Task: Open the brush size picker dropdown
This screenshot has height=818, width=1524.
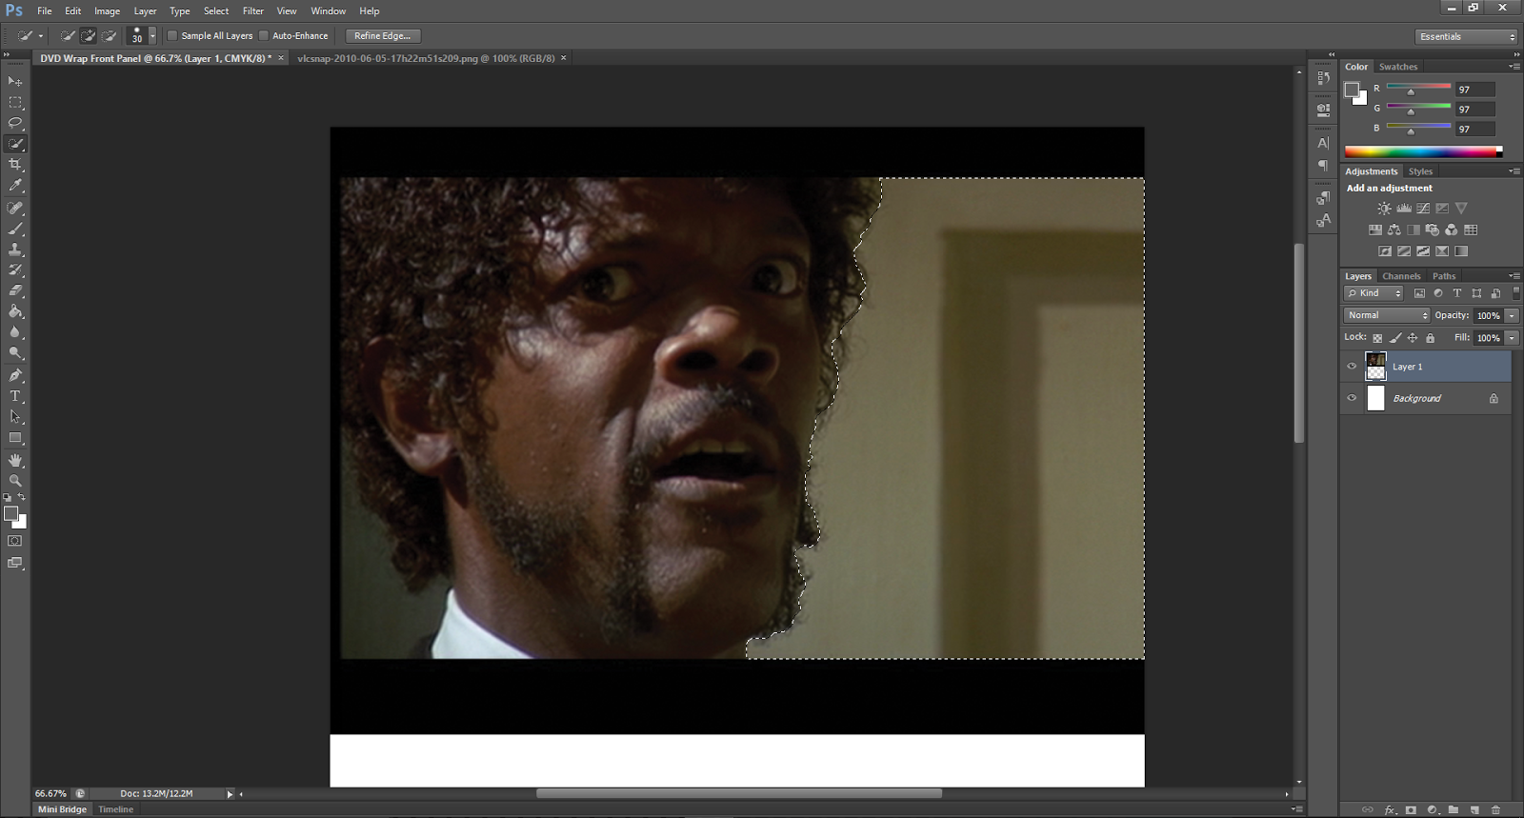Action: point(152,35)
